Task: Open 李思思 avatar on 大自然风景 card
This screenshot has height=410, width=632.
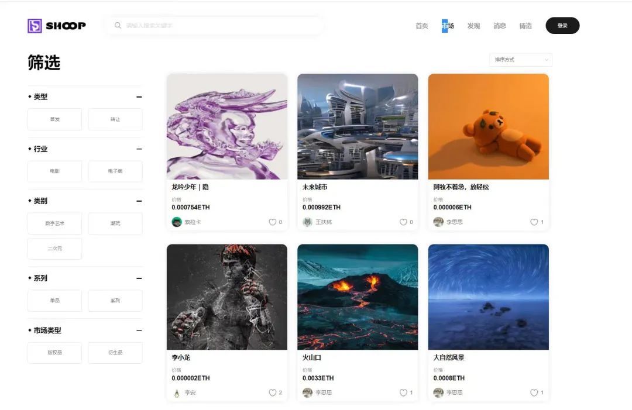Action: [x=438, y=392]
